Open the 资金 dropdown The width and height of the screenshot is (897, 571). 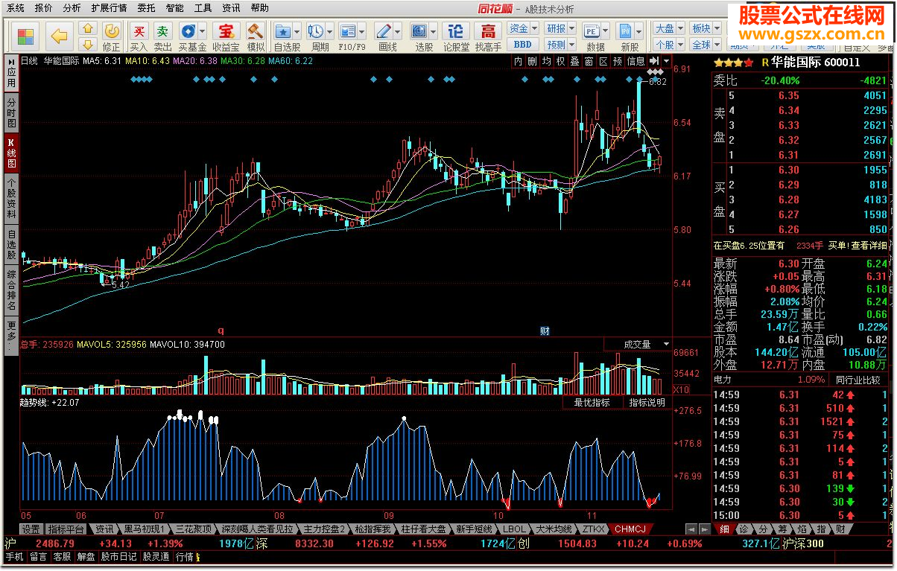(x=522, y=29)
